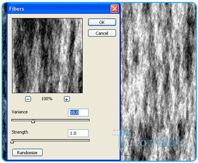Close the Fibers dialog with the red X
This screenshot has width=198, height=163.
point(114,9)
